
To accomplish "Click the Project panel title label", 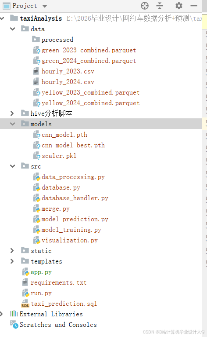I will point(25,6).
